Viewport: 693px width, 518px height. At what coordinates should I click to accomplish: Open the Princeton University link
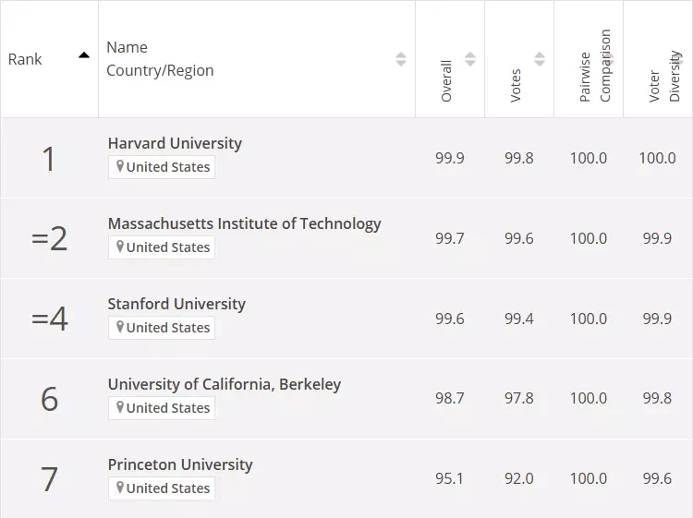(x=180, y=464)
